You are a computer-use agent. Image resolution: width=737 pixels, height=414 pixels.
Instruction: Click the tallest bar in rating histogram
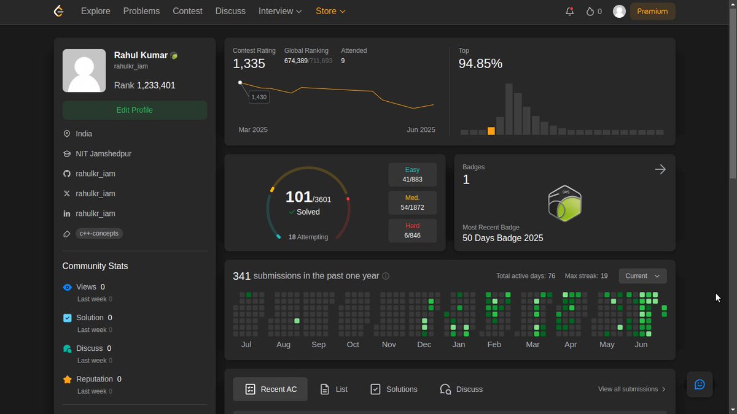509,109
